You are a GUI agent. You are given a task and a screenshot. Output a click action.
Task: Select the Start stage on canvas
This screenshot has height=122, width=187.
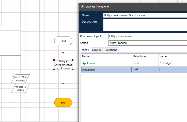63,41
